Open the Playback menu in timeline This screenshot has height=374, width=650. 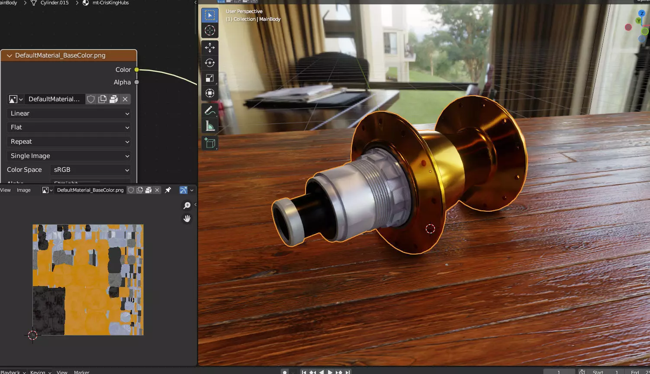click(x=13, y=372)
